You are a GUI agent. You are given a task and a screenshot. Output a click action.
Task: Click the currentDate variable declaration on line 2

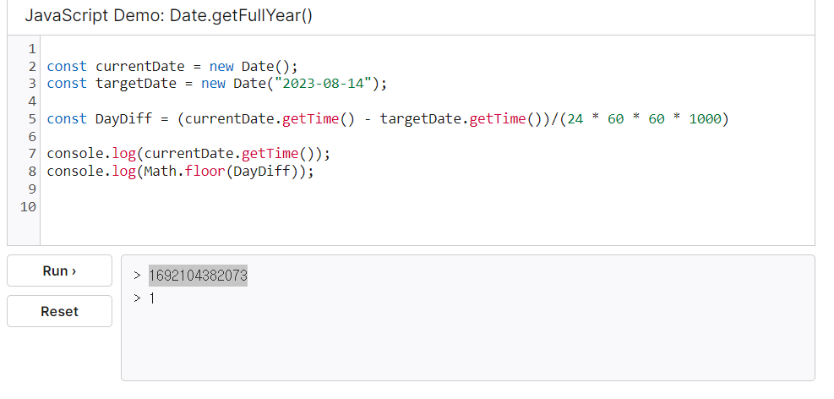click(140, 67)
